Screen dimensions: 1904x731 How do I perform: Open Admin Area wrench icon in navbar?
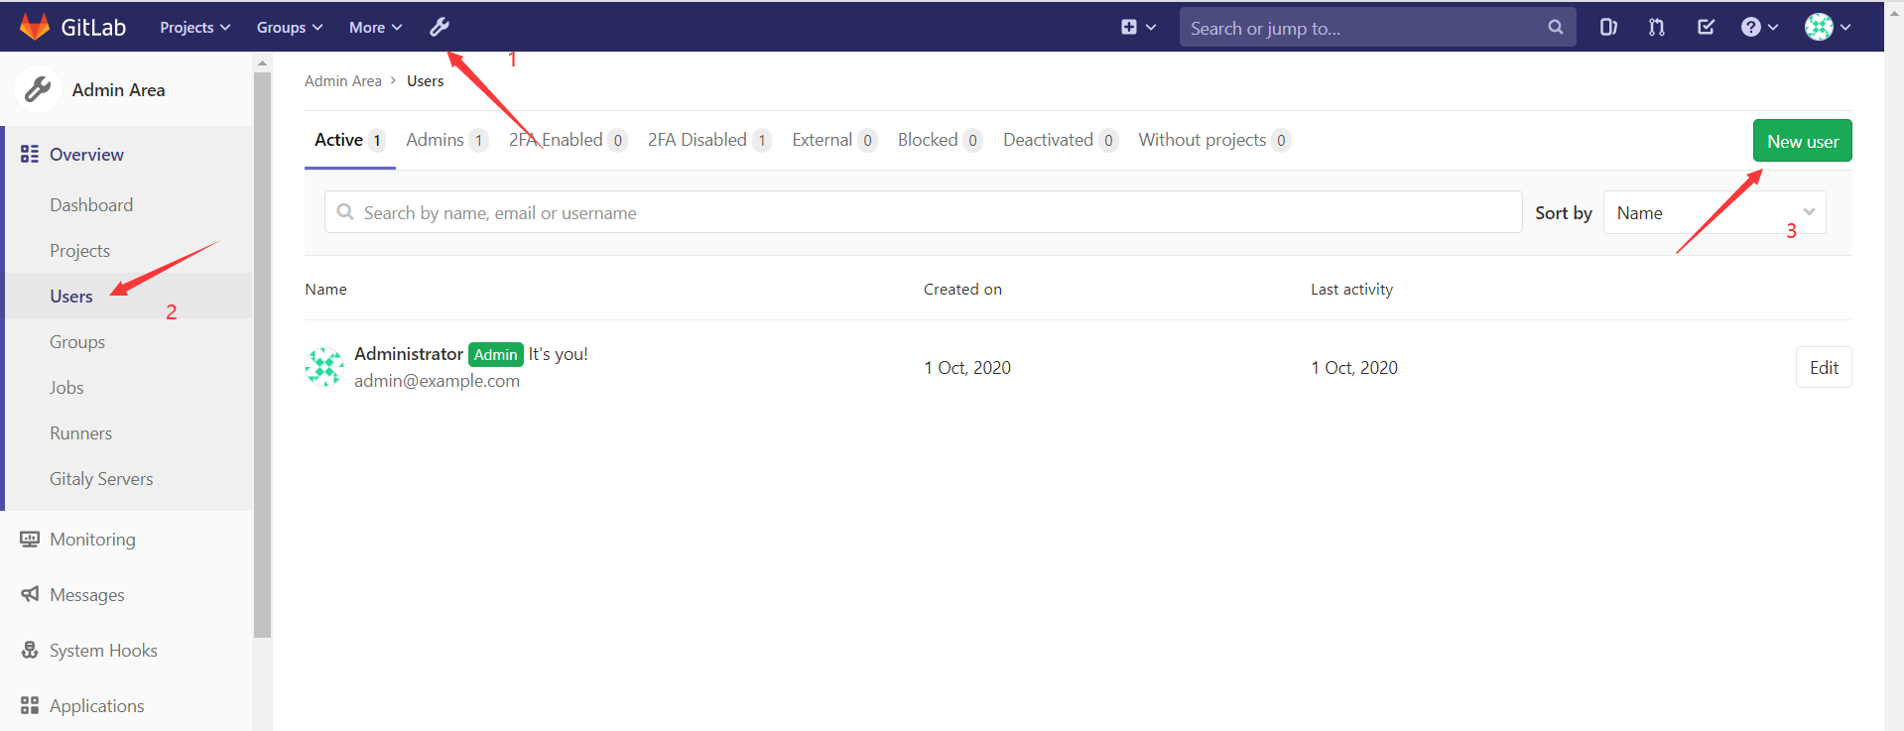pyautogui.click(x=439, y=27)
